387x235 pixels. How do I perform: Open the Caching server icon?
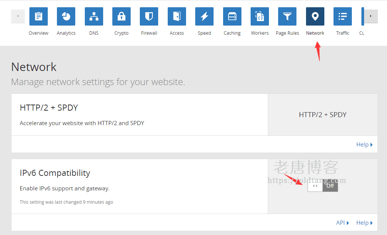232,16
